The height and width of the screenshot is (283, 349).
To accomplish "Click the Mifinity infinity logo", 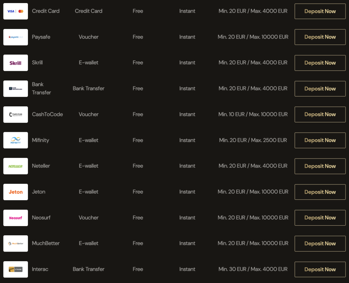I will pos(16,140).
